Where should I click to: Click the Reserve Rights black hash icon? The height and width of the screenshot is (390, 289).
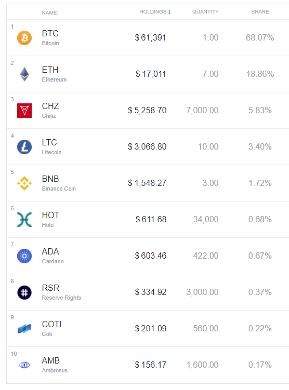point(24,292)
